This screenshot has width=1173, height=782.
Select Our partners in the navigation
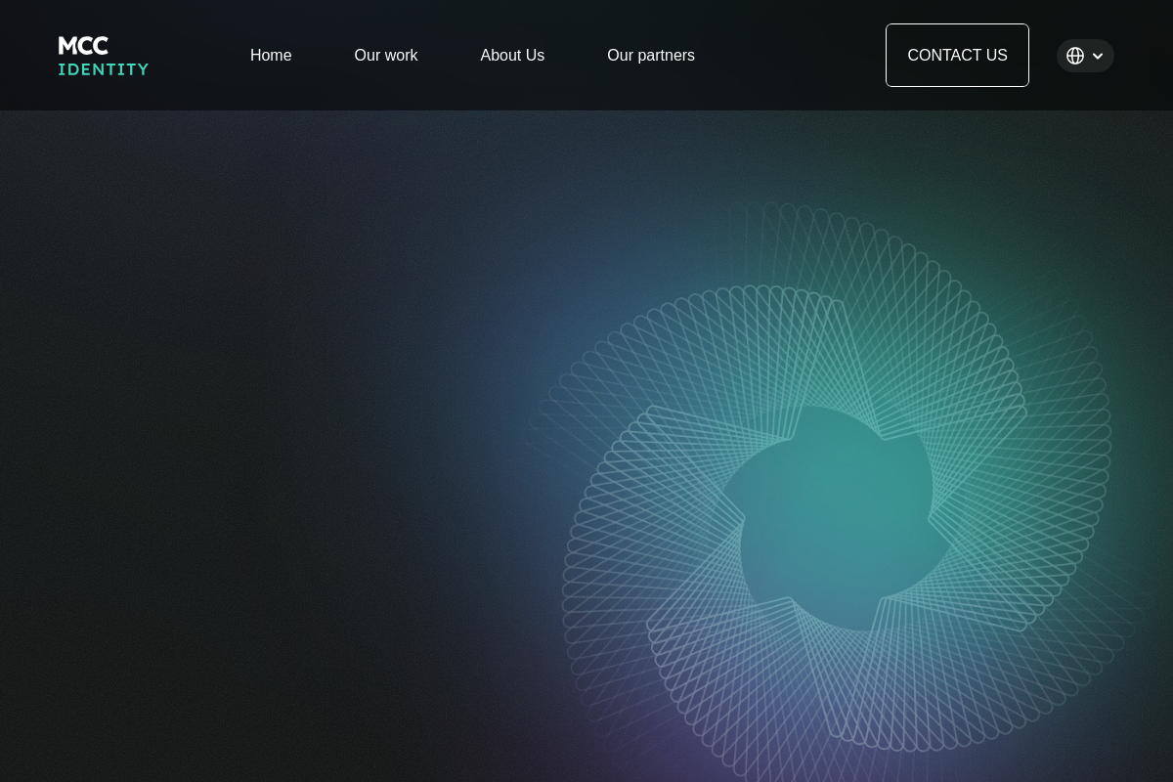click(x=651, y=56)
